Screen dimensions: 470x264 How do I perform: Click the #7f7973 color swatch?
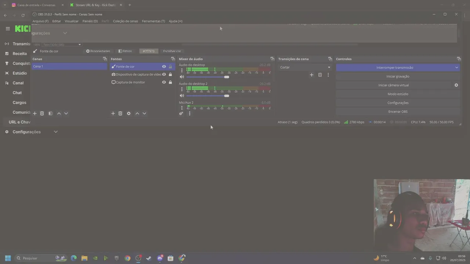pos(149,51)
